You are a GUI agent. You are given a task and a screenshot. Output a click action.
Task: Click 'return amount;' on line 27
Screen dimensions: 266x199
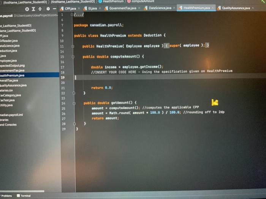click(105, 118)
